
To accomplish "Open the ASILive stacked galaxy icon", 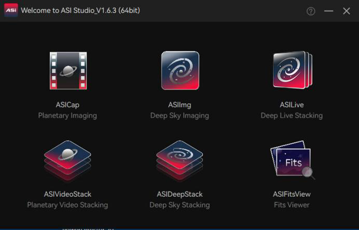I will point(293,70).
